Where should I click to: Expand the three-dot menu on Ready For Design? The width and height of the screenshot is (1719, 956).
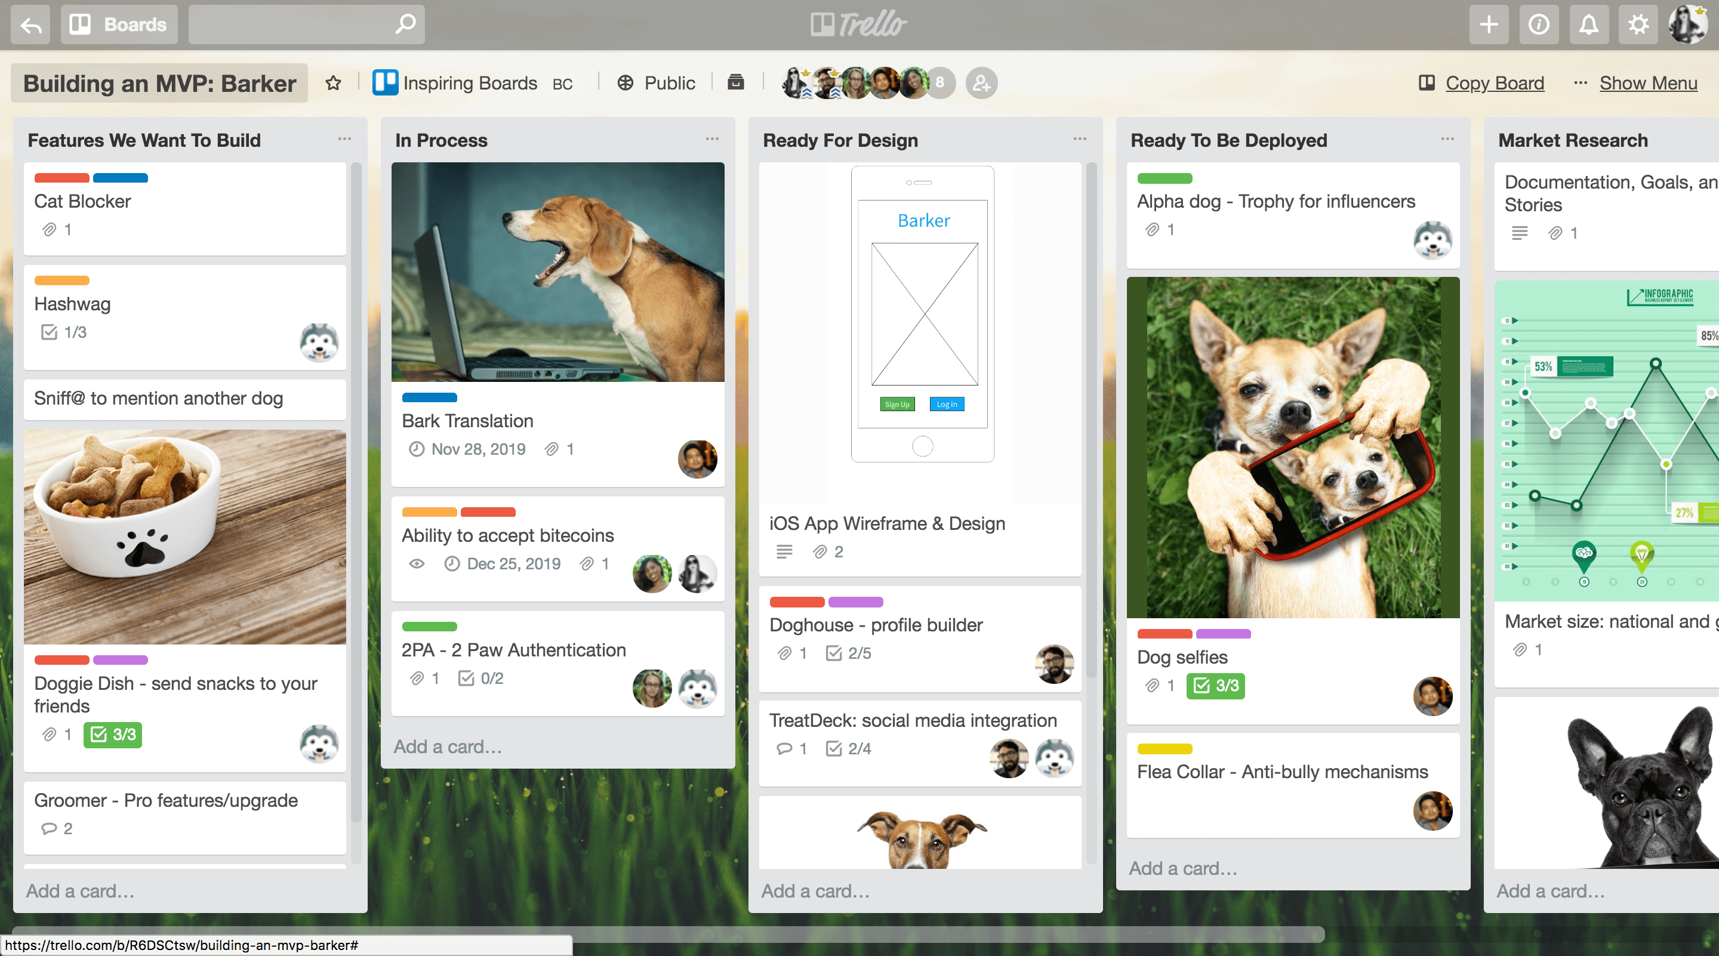pyautogui.click(x=1081, y=140)
